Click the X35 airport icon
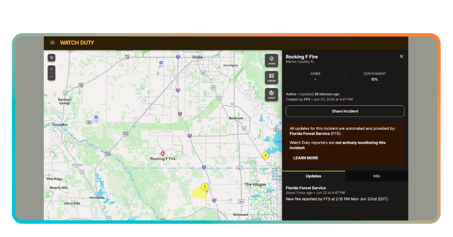The image size is (453, 237). point(96,117)
